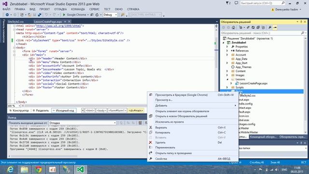Image resolution: width=309 pixels, height=174 pixels.
Task: Click the PowerPoint icon on the taskbar
Action: pos(53,170)
